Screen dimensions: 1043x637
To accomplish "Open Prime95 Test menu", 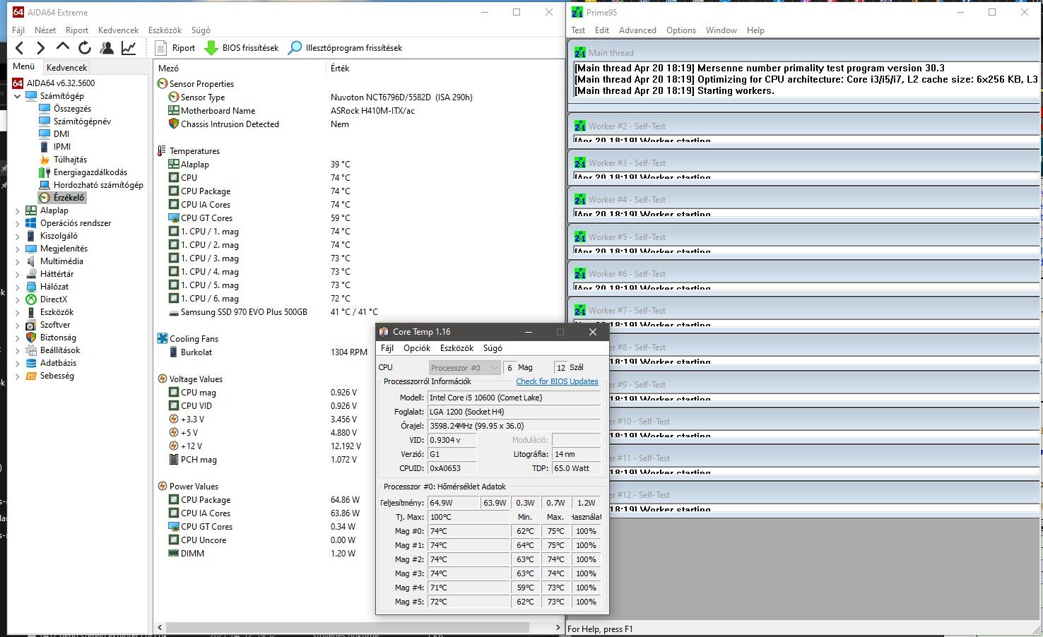I will pos(578,30).
